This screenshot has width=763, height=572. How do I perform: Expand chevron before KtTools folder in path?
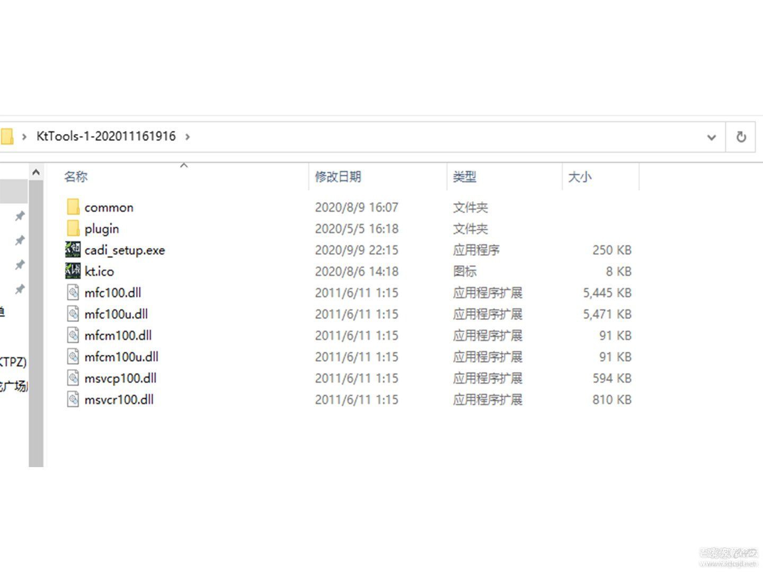(24, 137)
